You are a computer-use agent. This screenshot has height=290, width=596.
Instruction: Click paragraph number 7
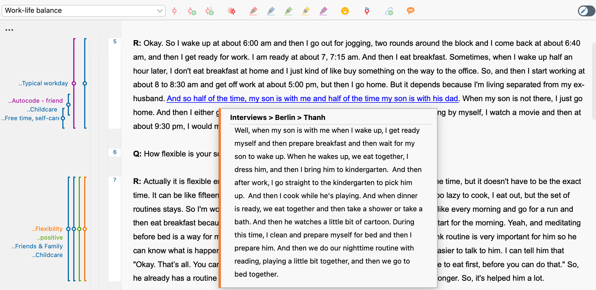(115, 180)
